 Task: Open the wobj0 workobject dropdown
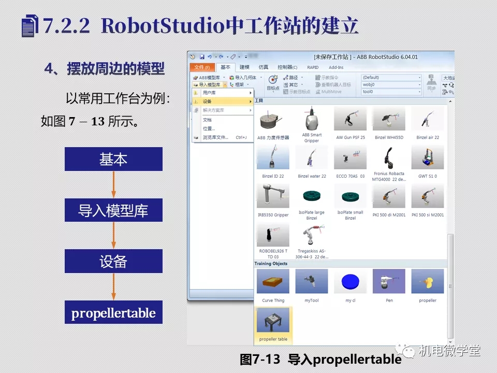click(391, 84)
